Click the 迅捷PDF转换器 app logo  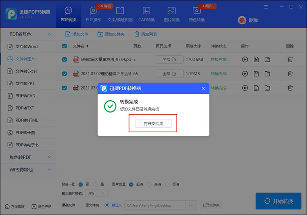tap(11, 14)
